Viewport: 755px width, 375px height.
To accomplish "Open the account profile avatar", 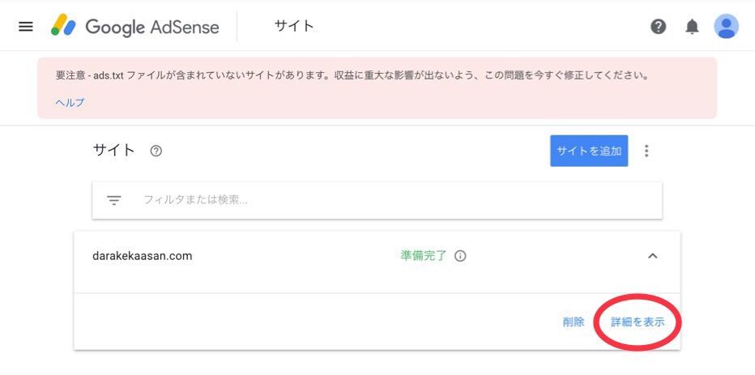I will coord(726,27).
